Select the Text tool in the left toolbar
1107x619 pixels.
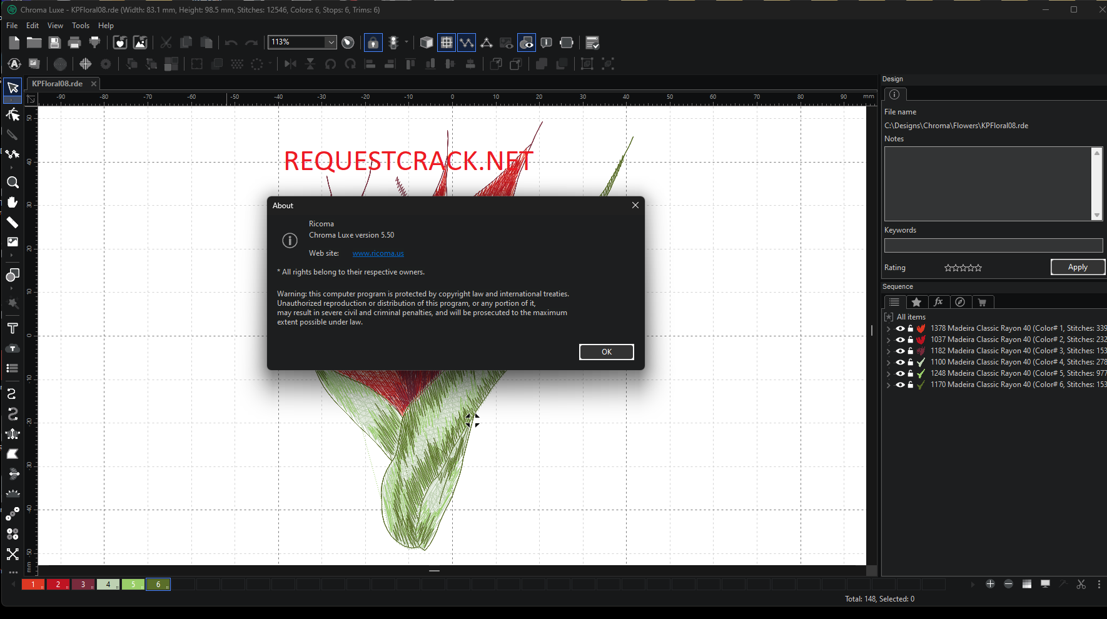[13, 328]
